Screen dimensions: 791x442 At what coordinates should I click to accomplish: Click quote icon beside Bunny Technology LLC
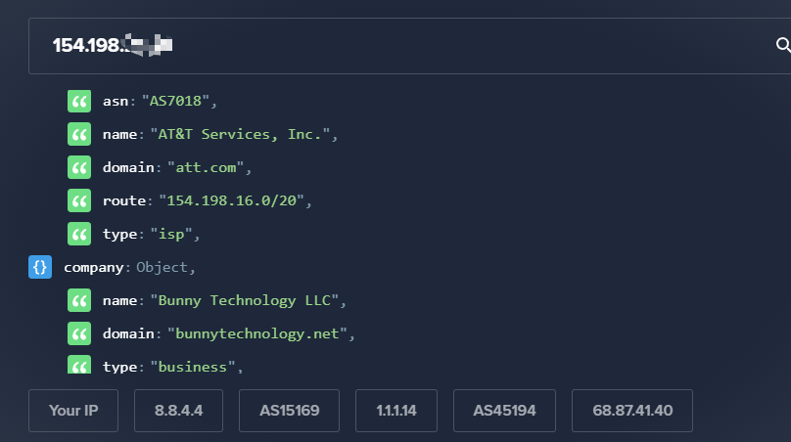(79, 300)
